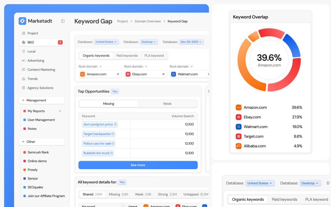Image resolution: width=331 pixels, height=207 pixels.
Task: Collapse the Management section
Action: tap(42, 100)
